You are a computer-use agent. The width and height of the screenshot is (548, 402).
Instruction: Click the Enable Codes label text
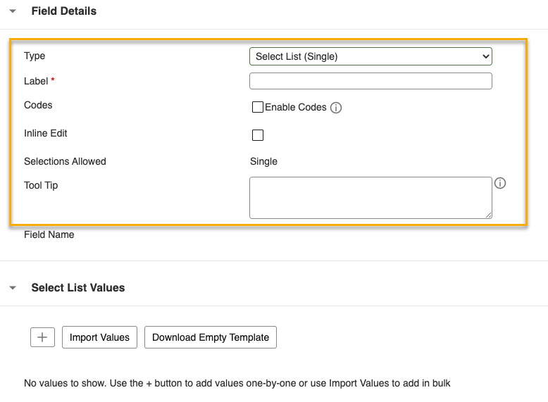(x=296, y=107)
